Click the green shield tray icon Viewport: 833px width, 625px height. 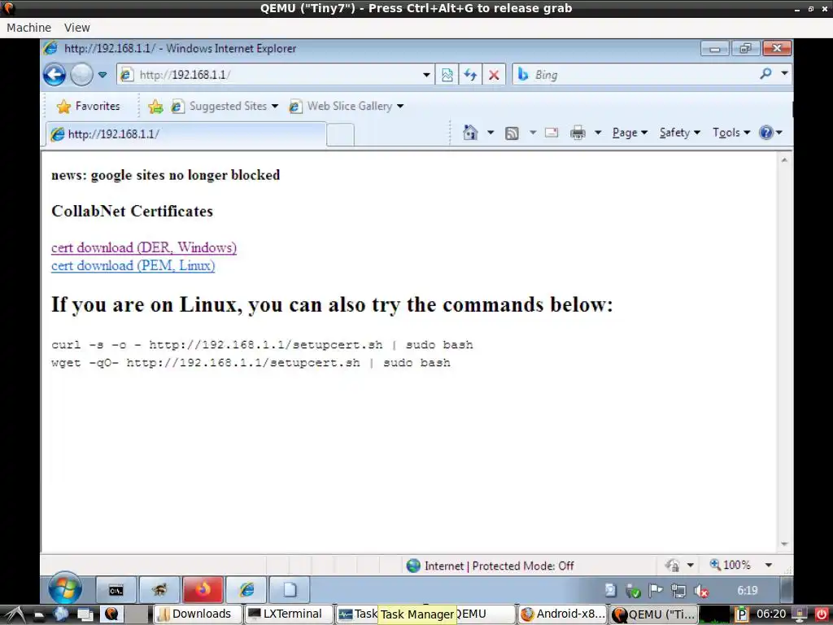pyautogui.click(x=633, y=591)
